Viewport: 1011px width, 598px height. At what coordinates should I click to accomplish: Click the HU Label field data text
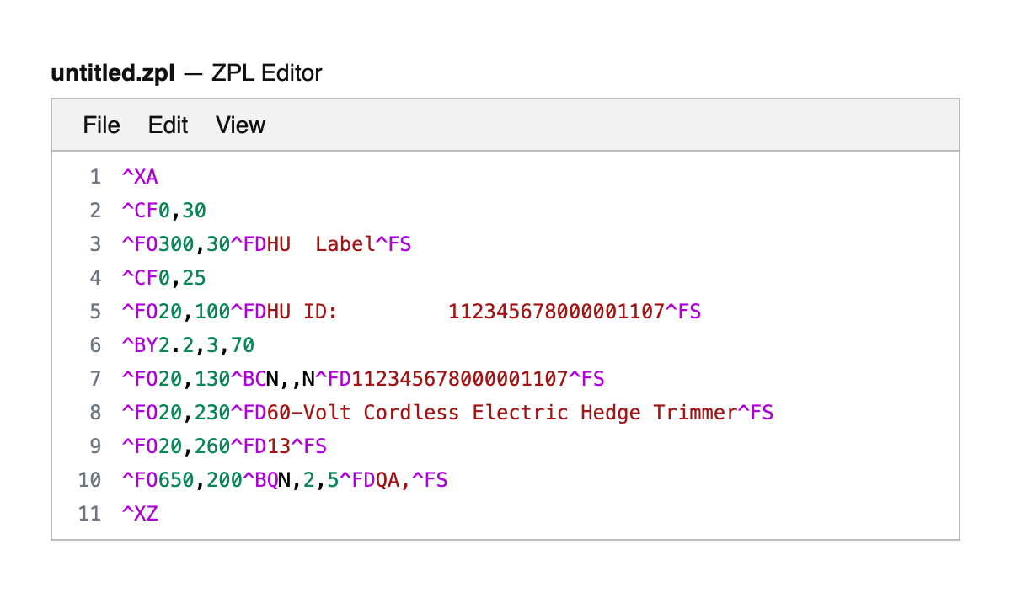(322, 243)
